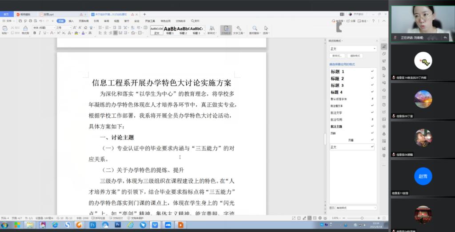Open the Find and Replace tool

pos(255,30)
